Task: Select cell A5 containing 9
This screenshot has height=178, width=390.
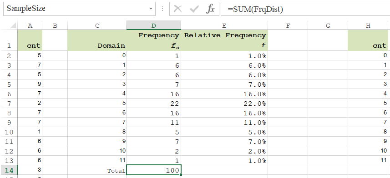Action: click(30, 84)
